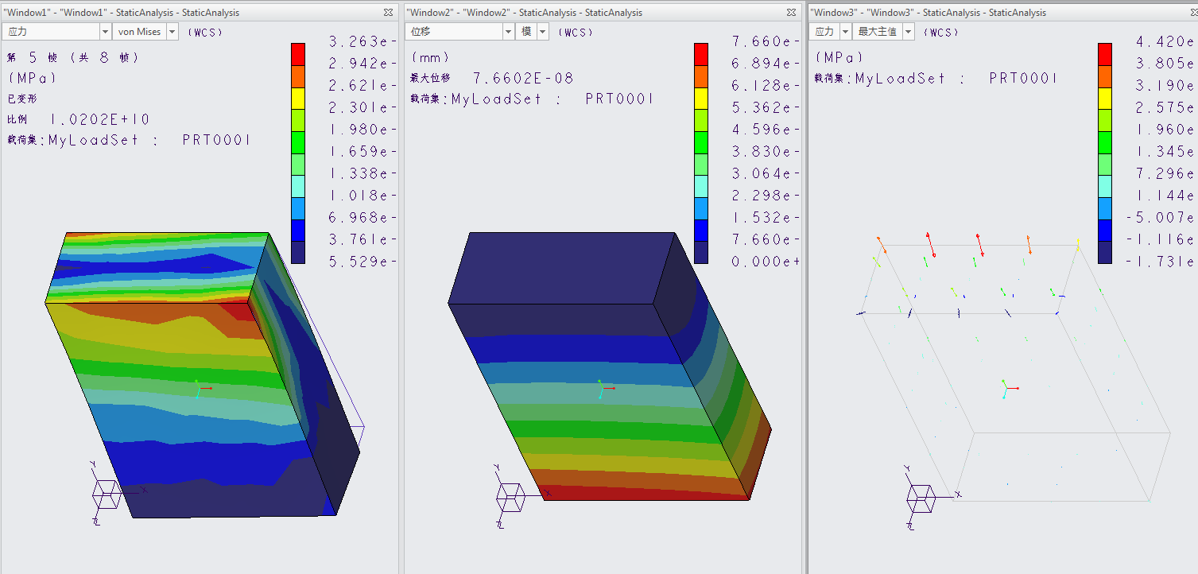Select the Window1 StaticAnalysis title tab
Image resolution: width=1198 pixels, height=574 pixels.
click(122, 13)
